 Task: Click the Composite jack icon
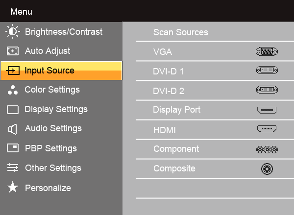(x=267, y=169)
